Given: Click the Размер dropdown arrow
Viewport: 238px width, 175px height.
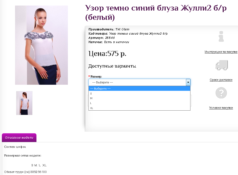Looking at the screenshot, I should (188, 82).
